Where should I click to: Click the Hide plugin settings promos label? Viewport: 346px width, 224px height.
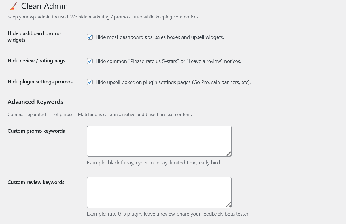[40, 82]
